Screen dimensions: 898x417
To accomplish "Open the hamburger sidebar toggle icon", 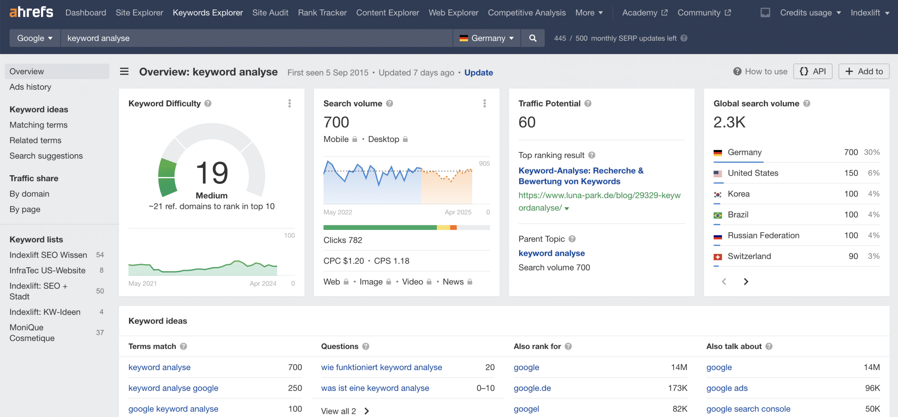I will (124, 72).
